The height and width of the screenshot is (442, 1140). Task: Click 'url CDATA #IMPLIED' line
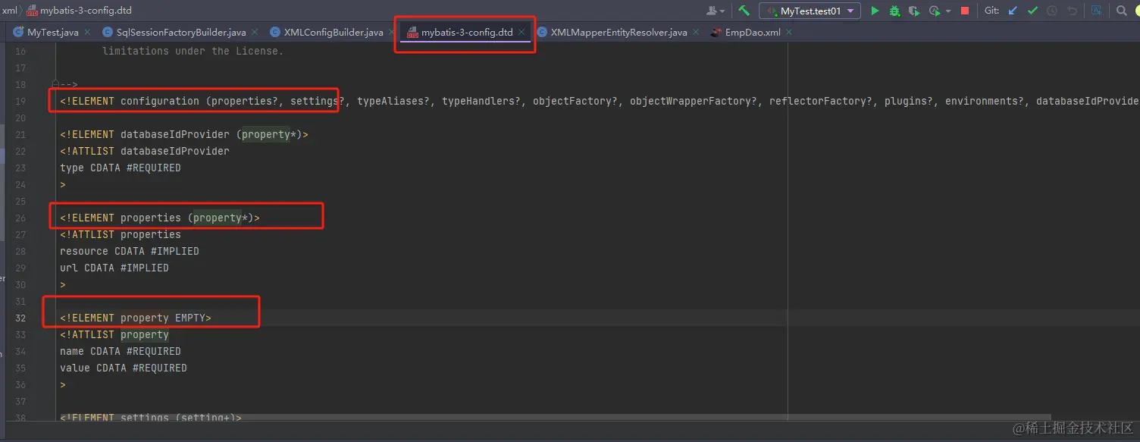pos(114,268)
